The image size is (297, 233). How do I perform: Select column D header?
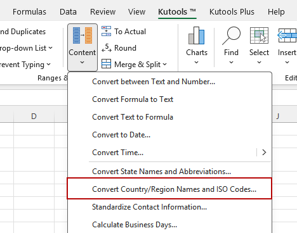click(x=34, y=116)
